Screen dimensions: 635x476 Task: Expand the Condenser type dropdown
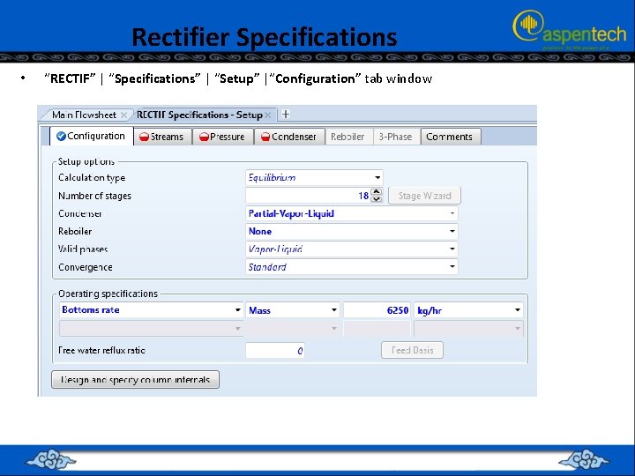click(x=452, y=213)
